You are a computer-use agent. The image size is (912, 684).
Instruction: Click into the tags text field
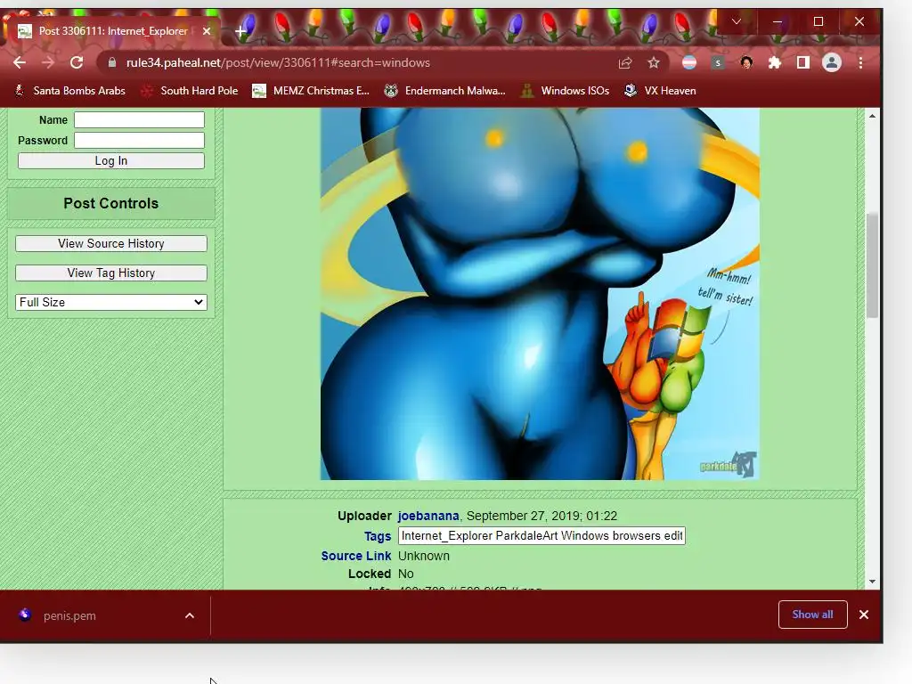coord(541,535)
